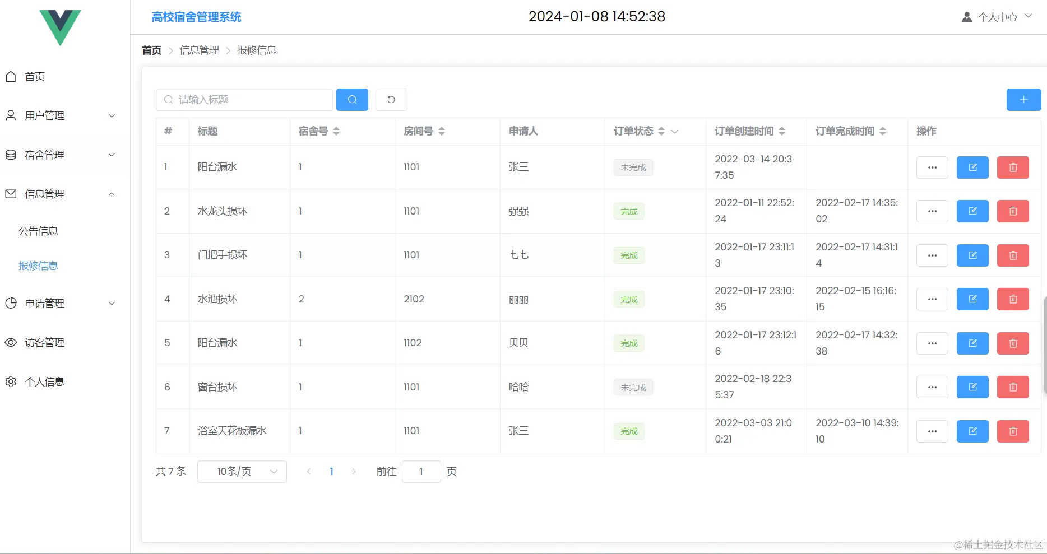Click the 报修信息 breadcrumb text

[x=257, y=50]
